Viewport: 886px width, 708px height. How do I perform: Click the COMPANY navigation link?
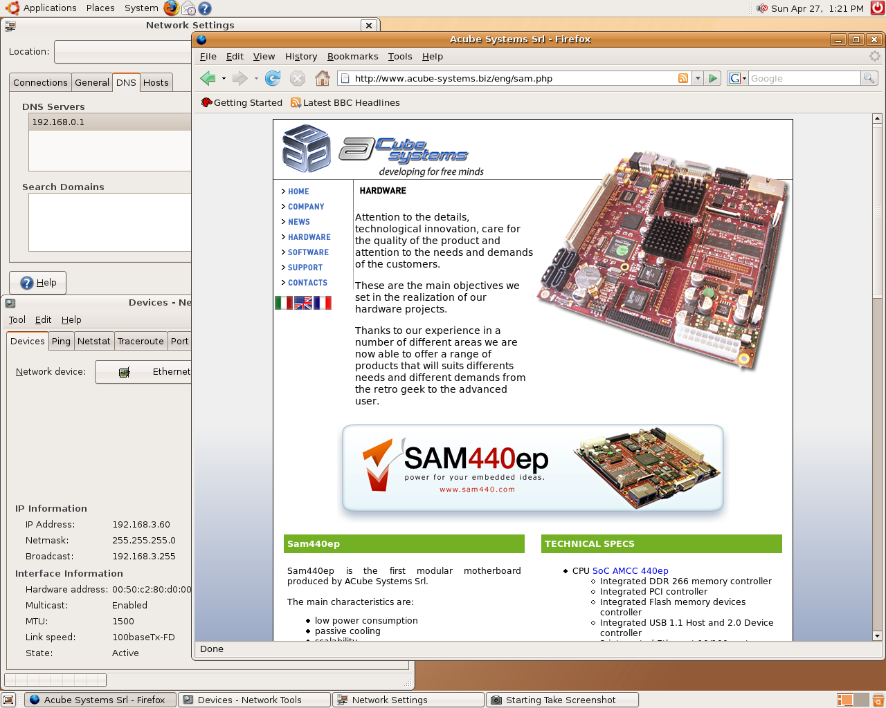pyautogui.click(x=306, y=207)
